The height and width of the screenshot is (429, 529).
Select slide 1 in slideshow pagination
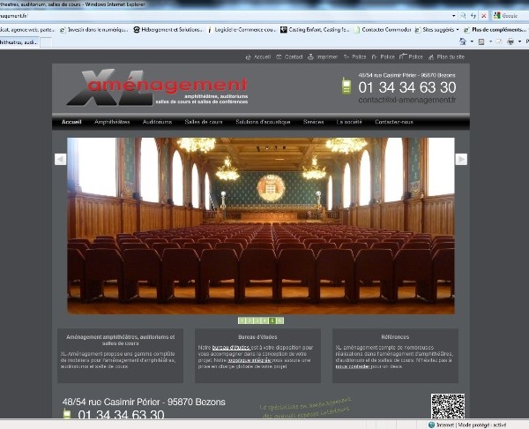(x=242, y=320)
